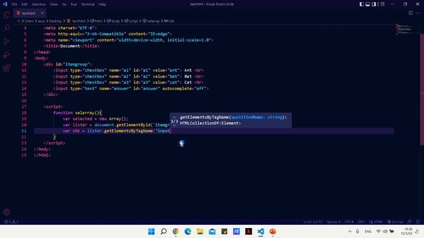The width and height of the screenshot is (424, 238).
Task: Click the body breadcrumb segment
Action: (113, 21)
